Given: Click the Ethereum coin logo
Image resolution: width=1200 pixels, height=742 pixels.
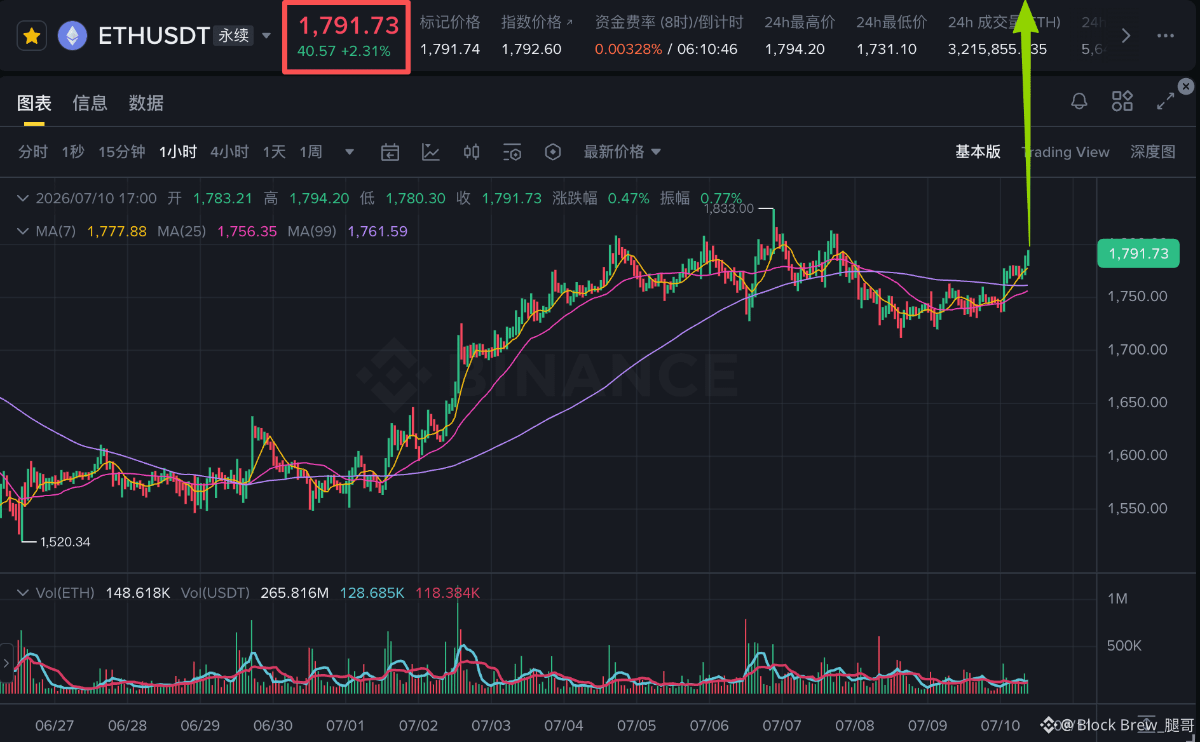Looking at the screenshot, I should click(x=72, y=36).
